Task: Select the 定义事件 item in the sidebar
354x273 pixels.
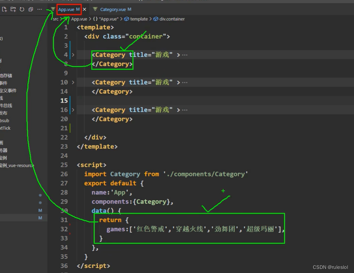Action: click(8, 91)
